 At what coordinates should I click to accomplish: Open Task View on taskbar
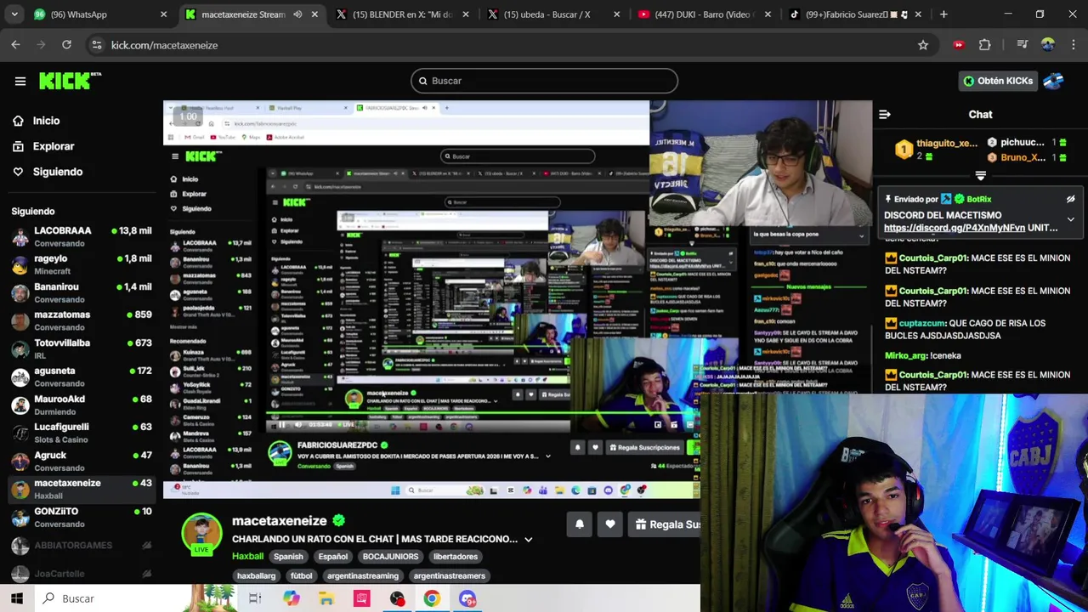click(x=255, y=598)
